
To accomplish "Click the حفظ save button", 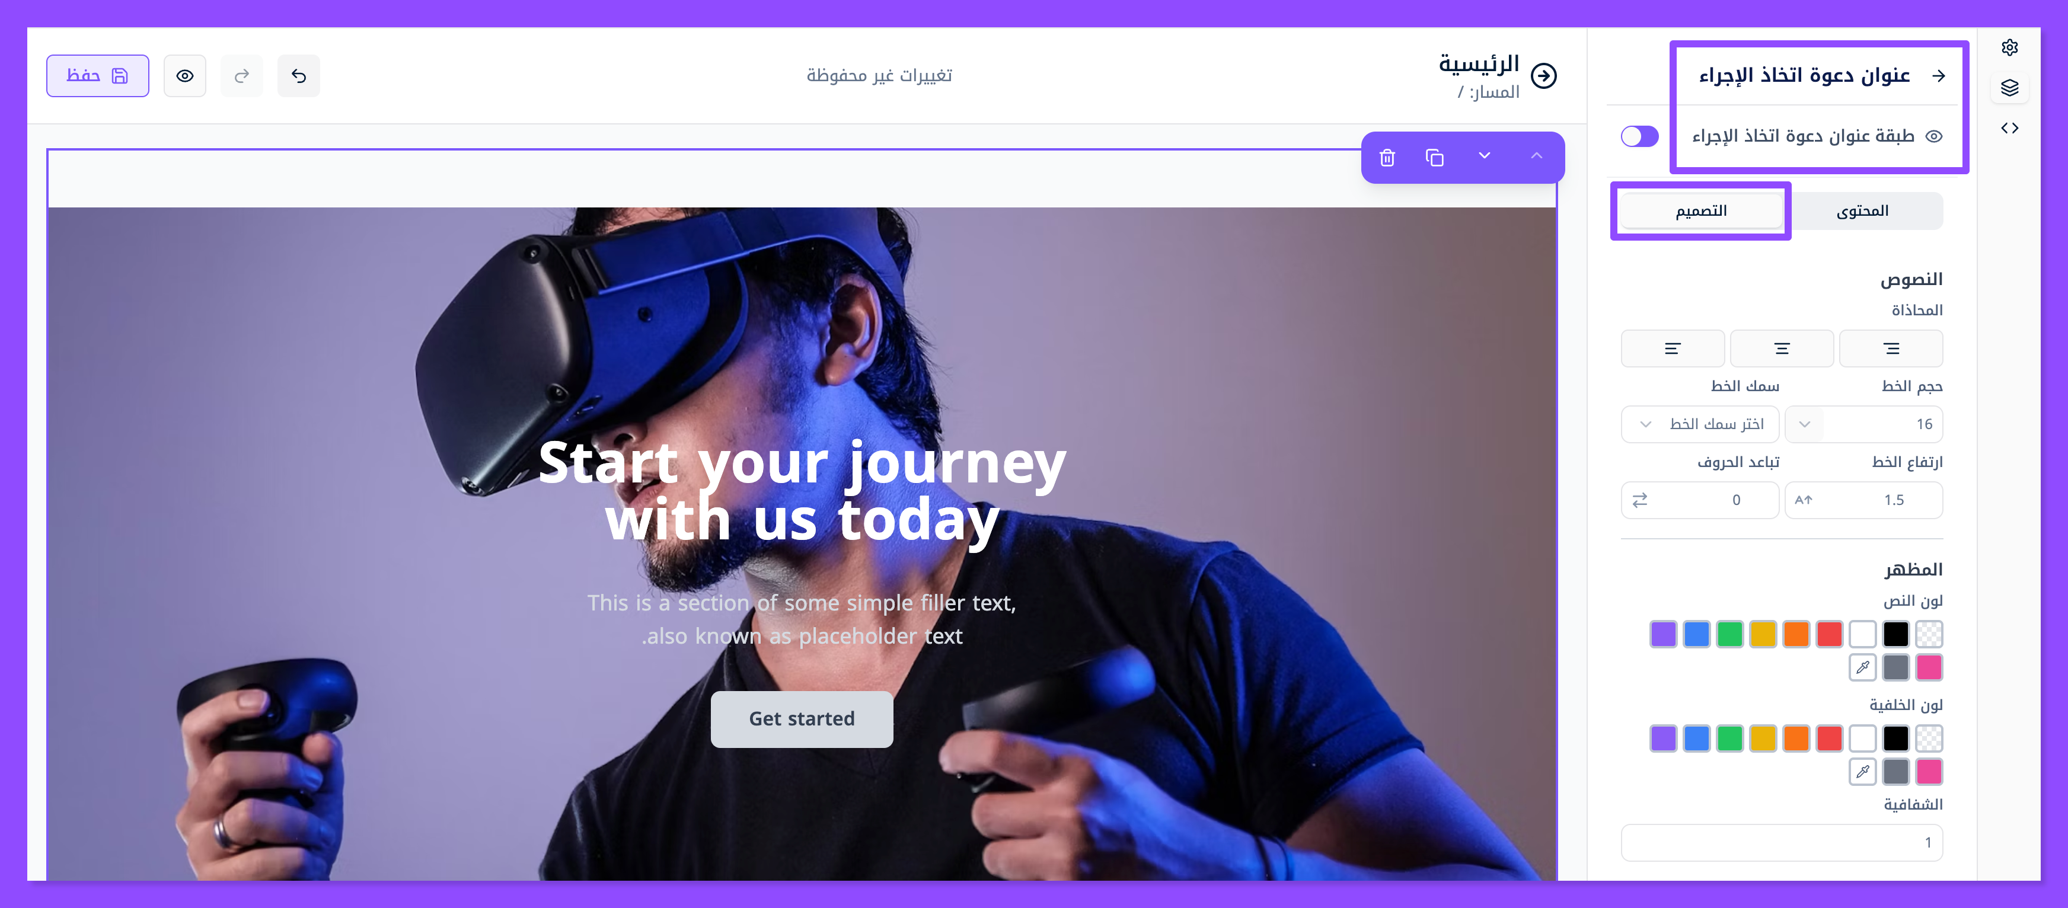I will click(x=97, y=75).
